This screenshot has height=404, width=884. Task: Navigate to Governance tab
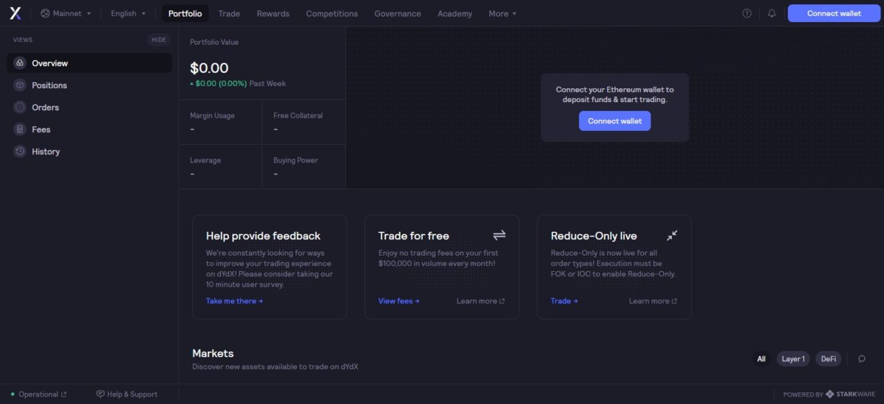pos(398,13)
